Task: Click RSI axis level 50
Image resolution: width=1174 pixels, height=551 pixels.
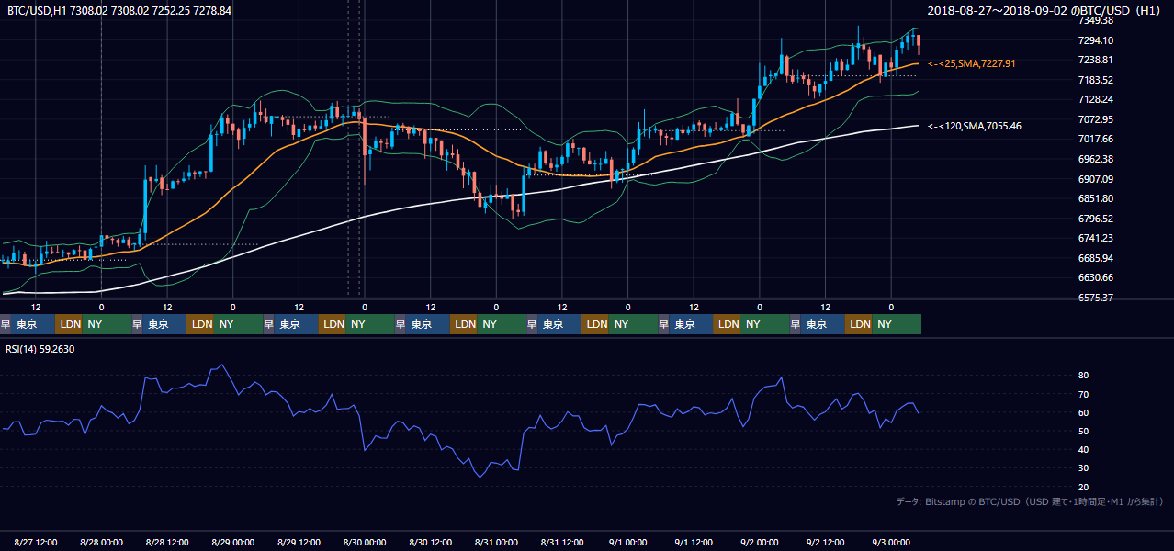Action: (x=1084, y=431)
